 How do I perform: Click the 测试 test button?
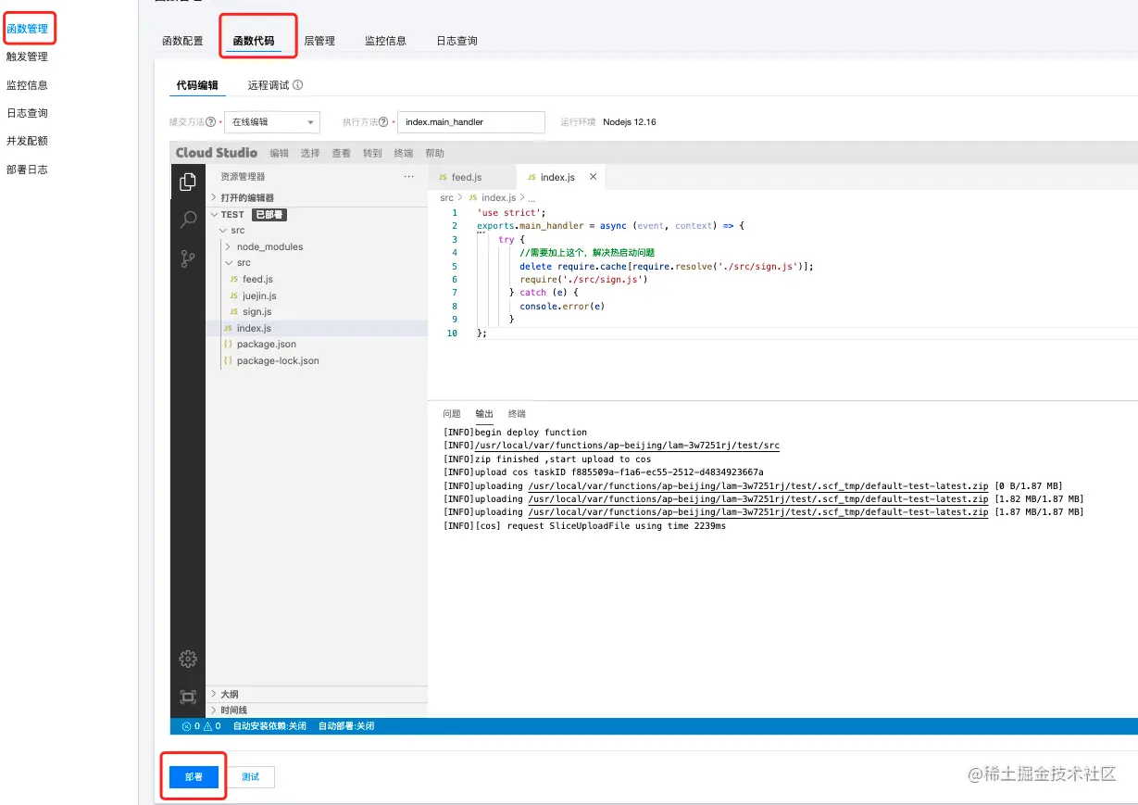(x=250, y=777)
